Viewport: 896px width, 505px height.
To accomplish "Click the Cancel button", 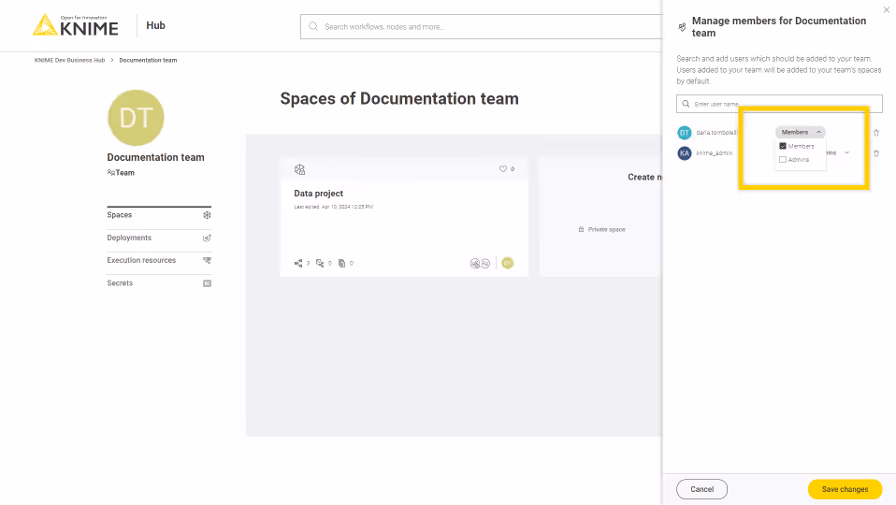I will [x=701, y=490].
